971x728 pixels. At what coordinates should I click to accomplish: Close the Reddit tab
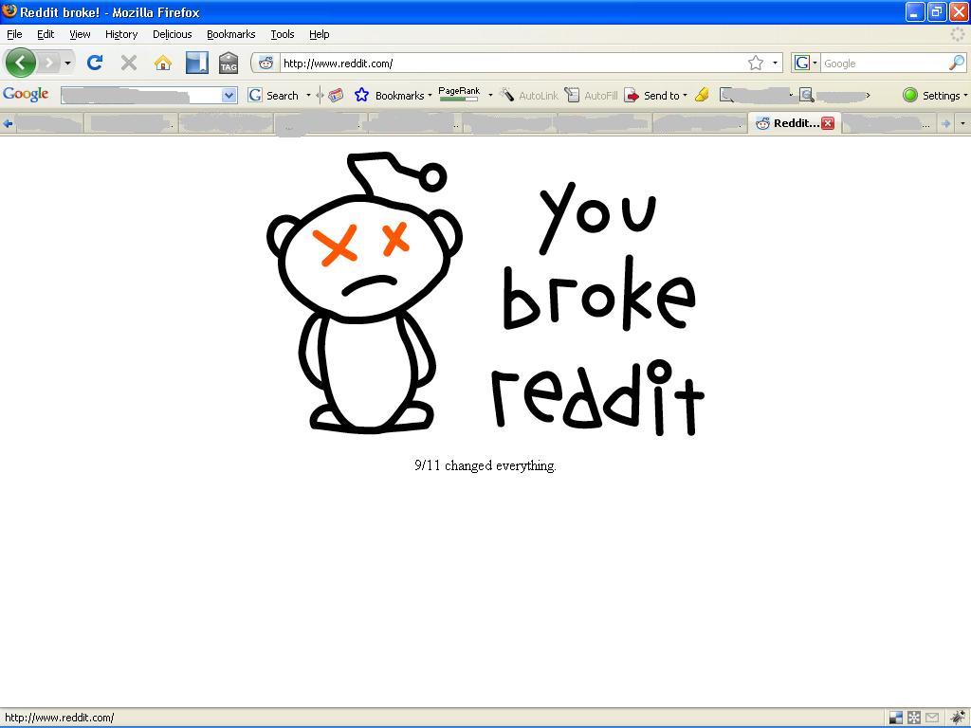(828, 123)
